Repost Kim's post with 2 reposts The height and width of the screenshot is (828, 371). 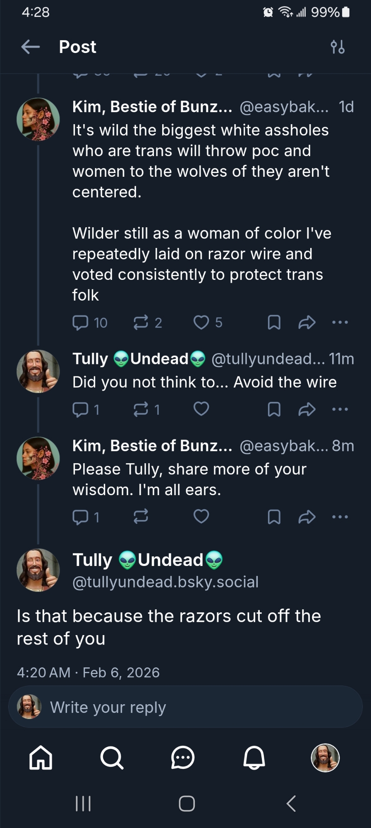pyautogui.click(x=141, y=323)
